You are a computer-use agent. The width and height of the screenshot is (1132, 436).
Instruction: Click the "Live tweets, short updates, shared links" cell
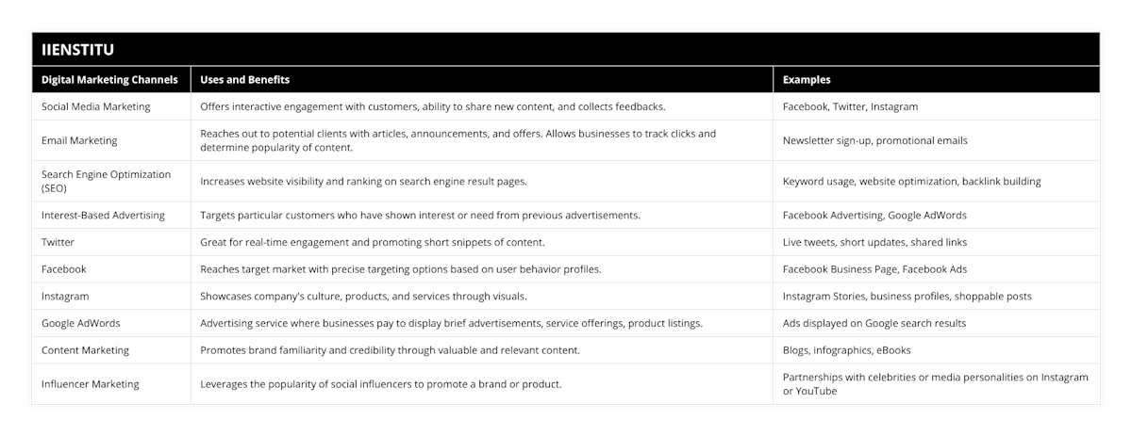point(874,242)
